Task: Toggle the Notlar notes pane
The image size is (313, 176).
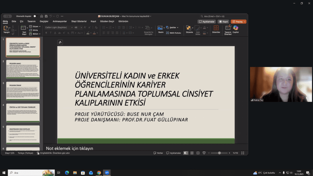Action: (158, 153)
